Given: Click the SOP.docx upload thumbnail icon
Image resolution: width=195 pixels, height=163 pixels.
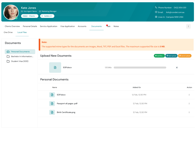Looking at the screenshot, I should [x=55, y=68].
